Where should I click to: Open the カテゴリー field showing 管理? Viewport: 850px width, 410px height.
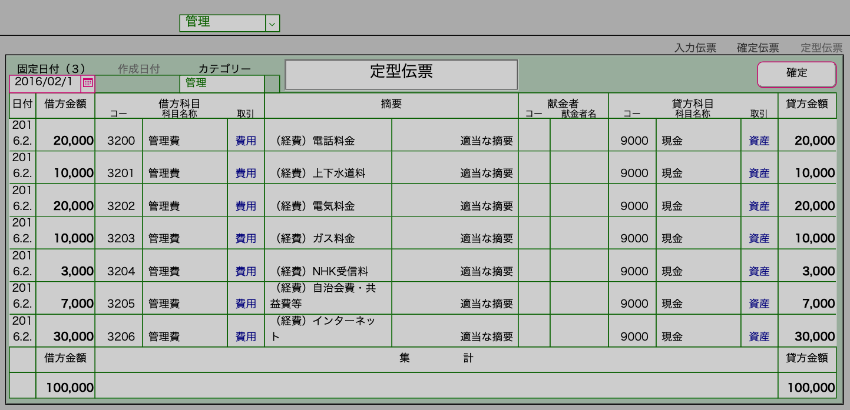pyautogui.click(x=221, y=84)
